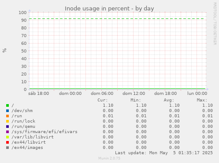Click the lime swatch for /var/lib/libvirt

[x=7, y=137]
